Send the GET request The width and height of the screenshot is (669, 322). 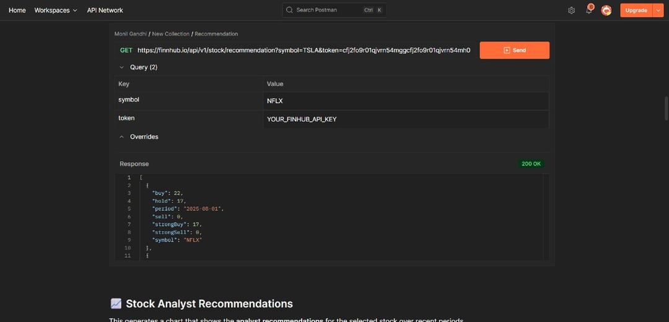515,50
